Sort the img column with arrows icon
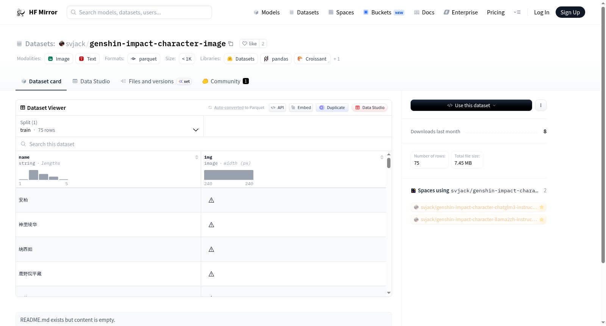 click(382, 157)
